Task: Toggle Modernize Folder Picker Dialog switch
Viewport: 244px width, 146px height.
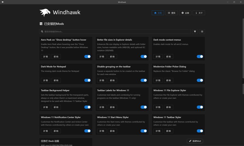Action: click(200, 80)
